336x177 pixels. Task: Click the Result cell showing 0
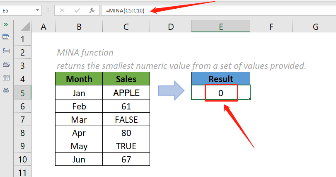coord(221,93)
